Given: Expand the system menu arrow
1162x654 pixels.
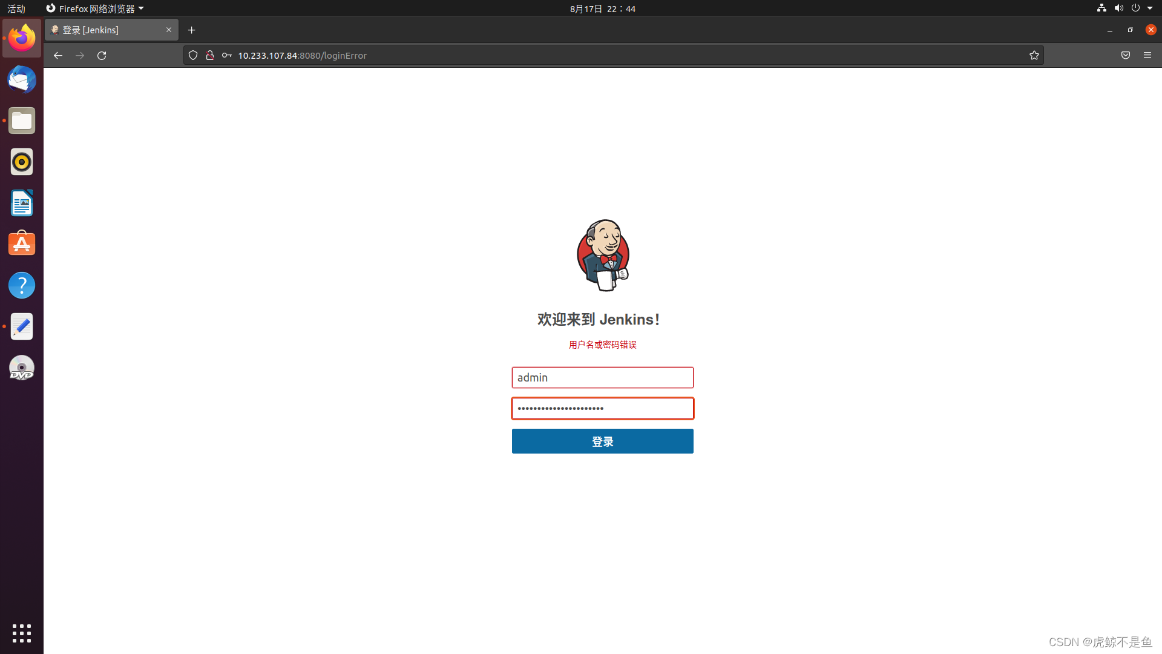Looking at the screenshot, I should [x=1150, y=8].
